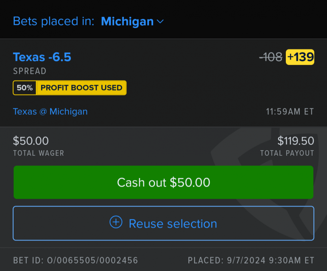
Task: Click the TOTAL PAYOUT caption
Action: pos(287,153)
